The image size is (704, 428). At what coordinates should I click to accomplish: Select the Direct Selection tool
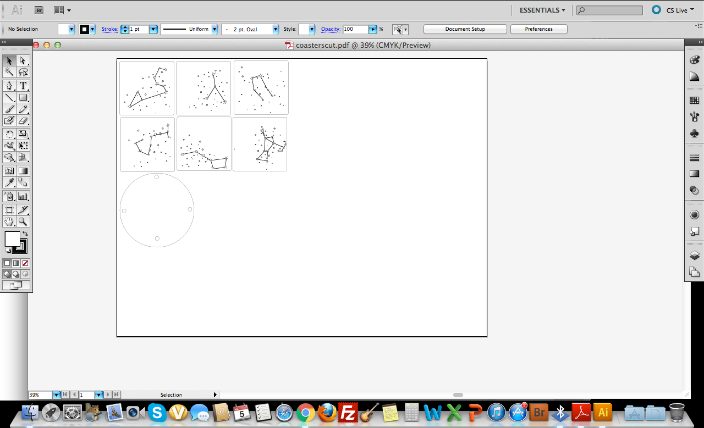[23, 60]
